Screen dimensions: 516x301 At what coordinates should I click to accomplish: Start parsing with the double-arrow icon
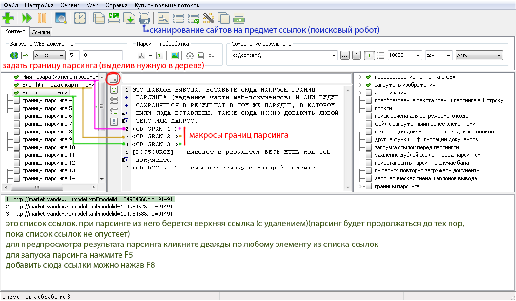(26, 18)
